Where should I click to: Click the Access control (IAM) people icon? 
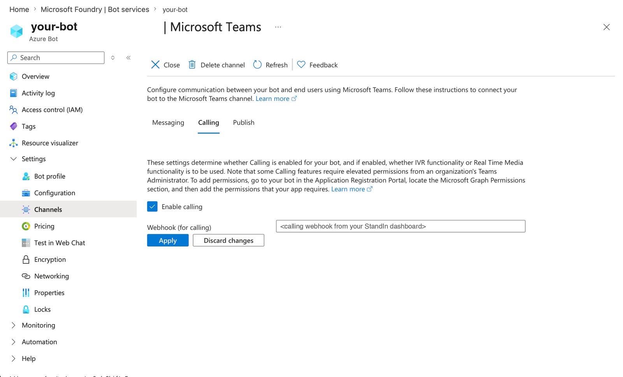pos(14,110)
